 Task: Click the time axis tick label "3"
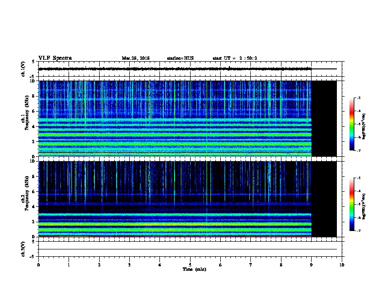coord(129,264)
